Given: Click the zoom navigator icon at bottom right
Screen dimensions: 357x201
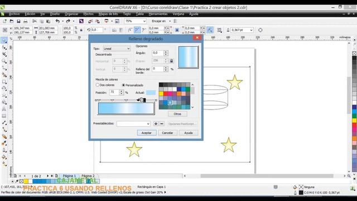Looking at the screenshot, I should (349, 176).
